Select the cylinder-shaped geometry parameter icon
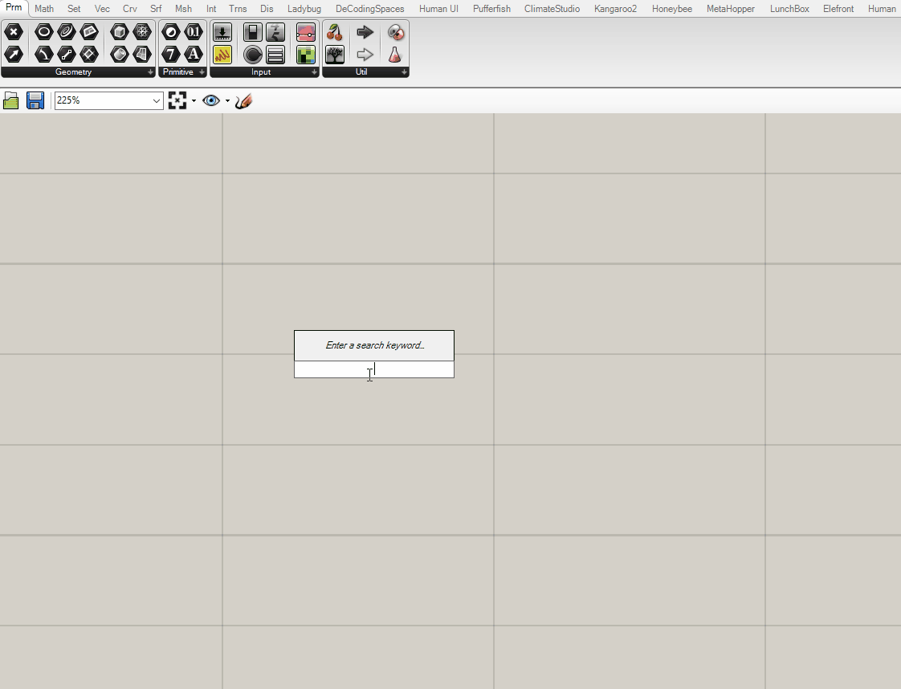This screenshot has height=689, width=901. (x=120, y=55)
